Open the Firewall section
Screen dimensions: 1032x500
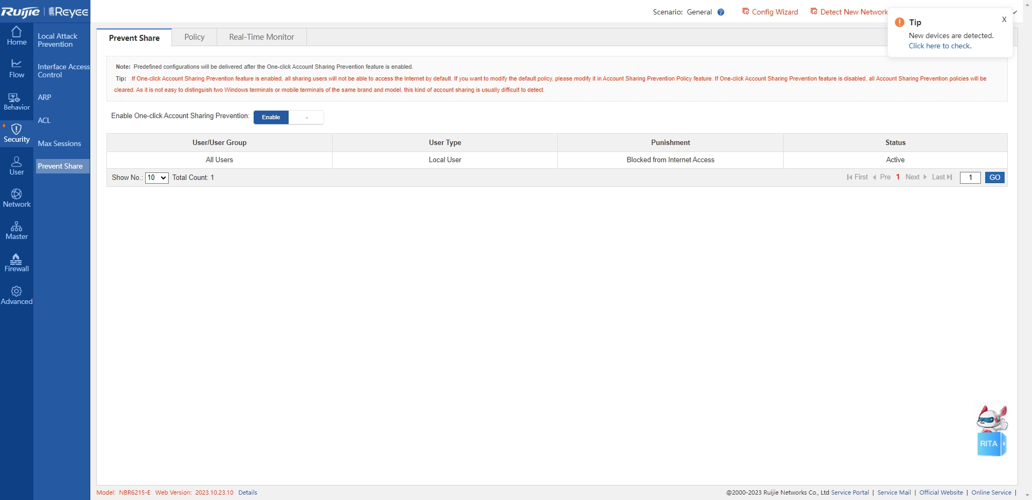17,263
